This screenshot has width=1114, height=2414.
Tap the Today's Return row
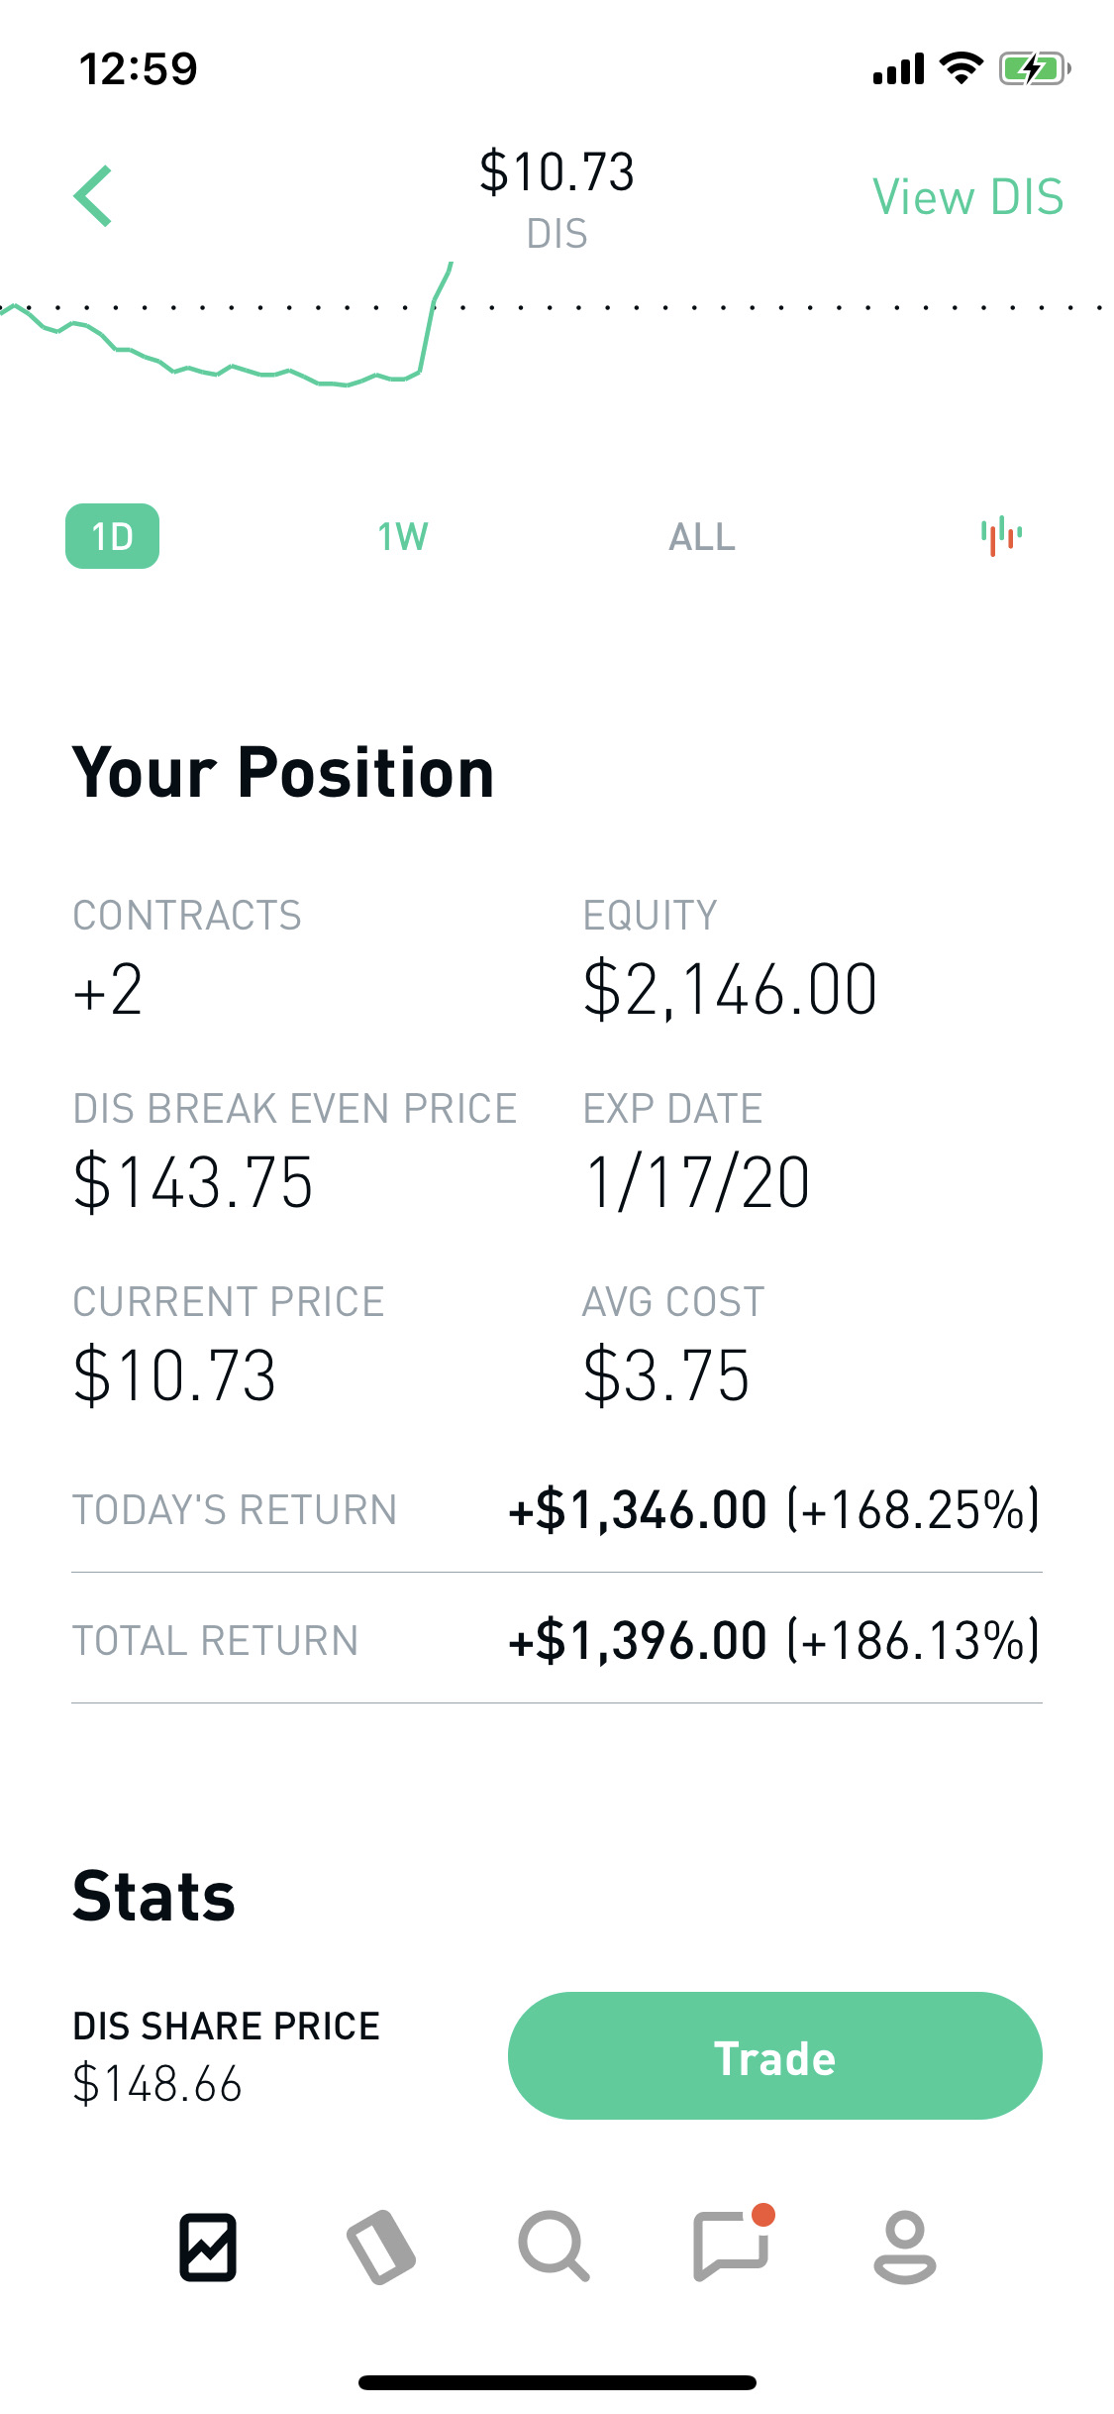pyautogui.click(x=557, y=1509)
